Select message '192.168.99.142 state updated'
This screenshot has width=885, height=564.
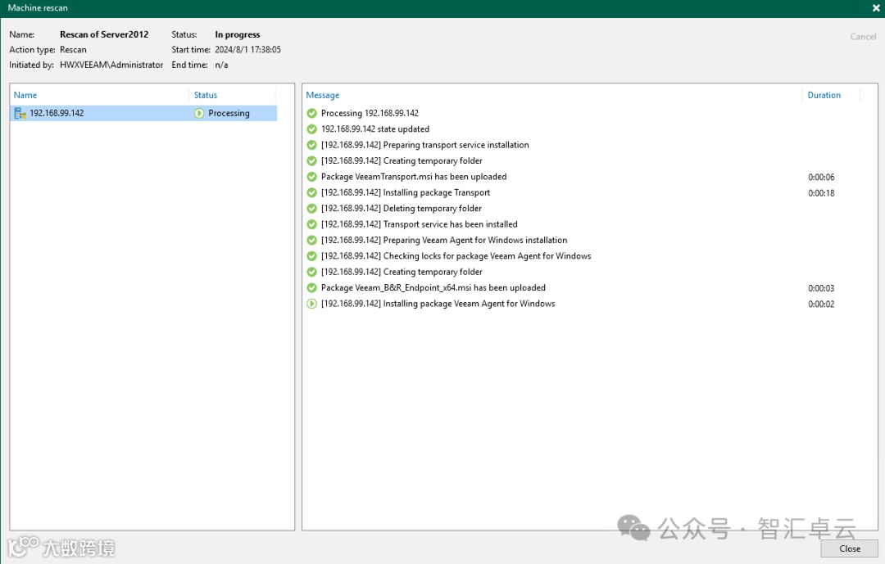pyautogui.click(x=375, y=129)
